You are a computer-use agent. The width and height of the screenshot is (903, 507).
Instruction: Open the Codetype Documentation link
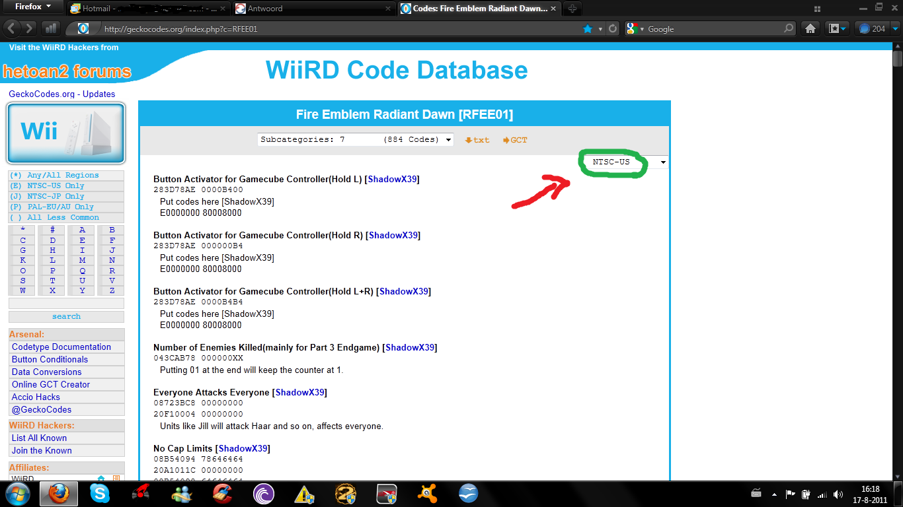point(61,347)
